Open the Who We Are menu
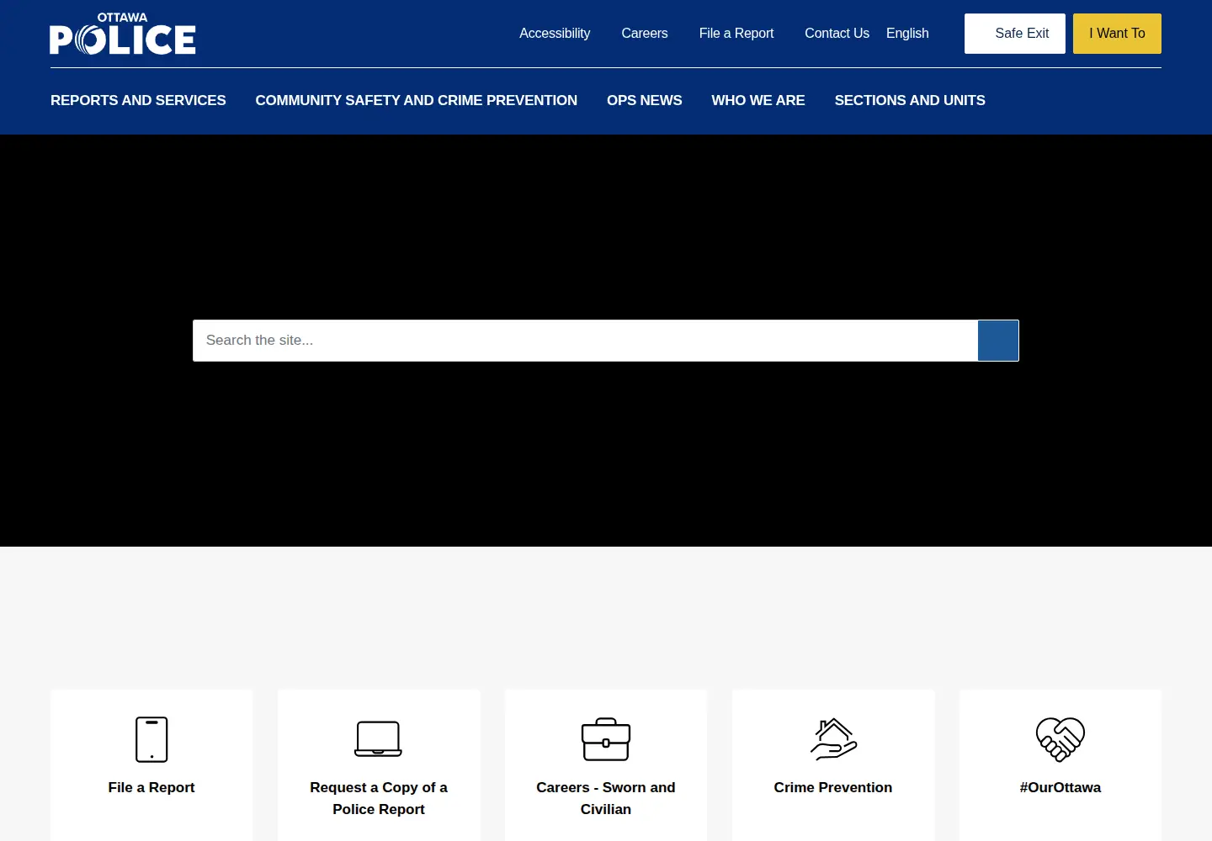Image resolution: width=1212 pixels, height=841 pixels. [x=758, y=100]
